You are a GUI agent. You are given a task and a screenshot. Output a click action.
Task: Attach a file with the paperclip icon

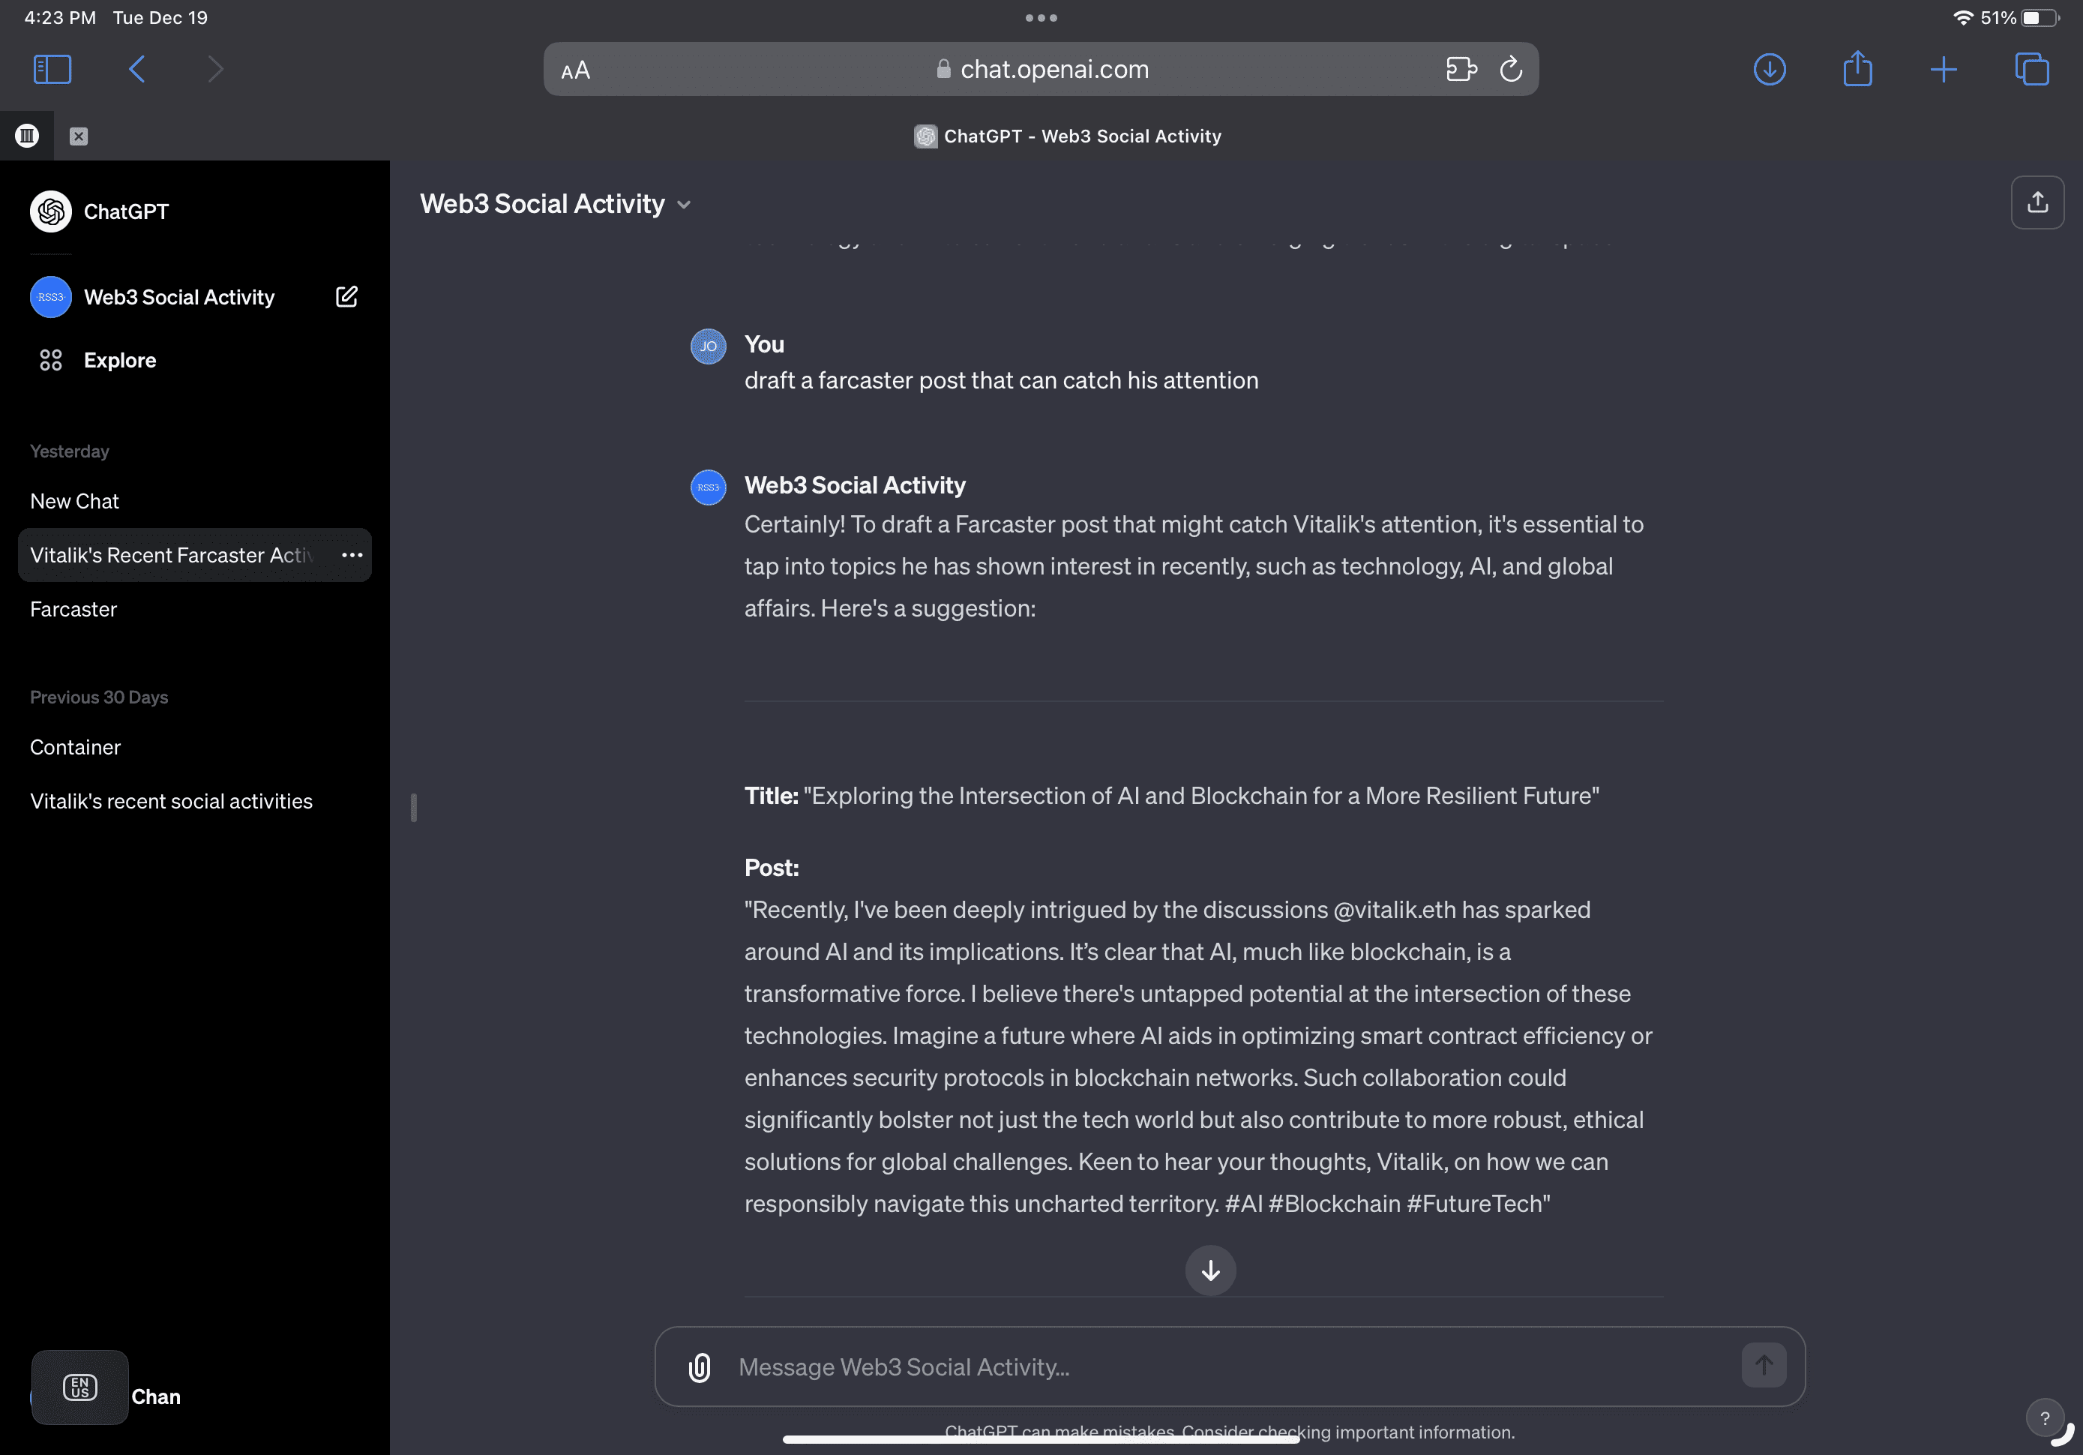tap(700, 1367)
